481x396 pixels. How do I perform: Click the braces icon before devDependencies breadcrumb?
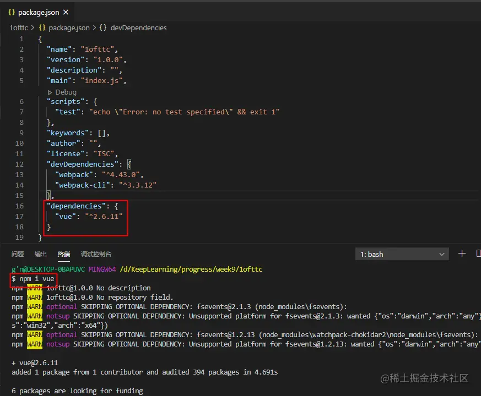click(103, 28)
